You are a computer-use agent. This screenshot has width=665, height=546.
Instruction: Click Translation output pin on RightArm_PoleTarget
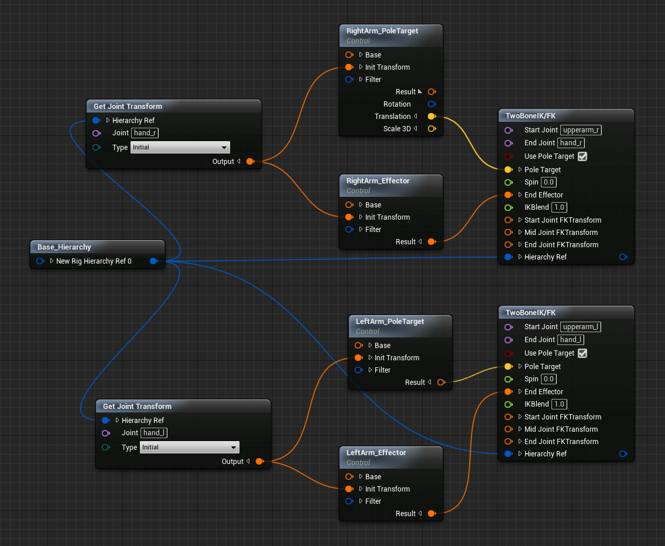(x=431, y=117)
